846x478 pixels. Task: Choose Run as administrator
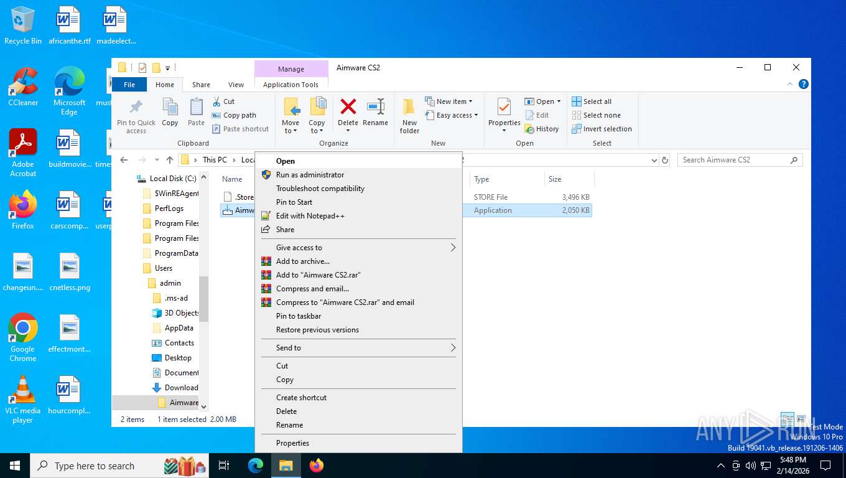(358, 175)
